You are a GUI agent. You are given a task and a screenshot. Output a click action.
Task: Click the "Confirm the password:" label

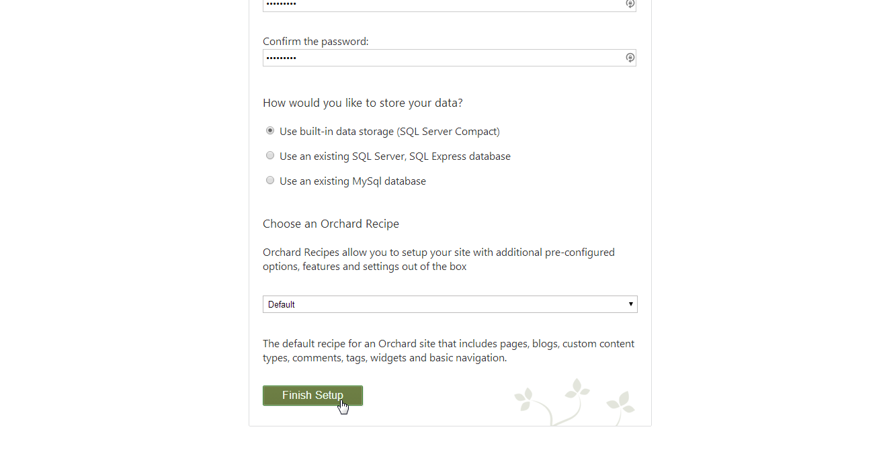coord(315,42)
